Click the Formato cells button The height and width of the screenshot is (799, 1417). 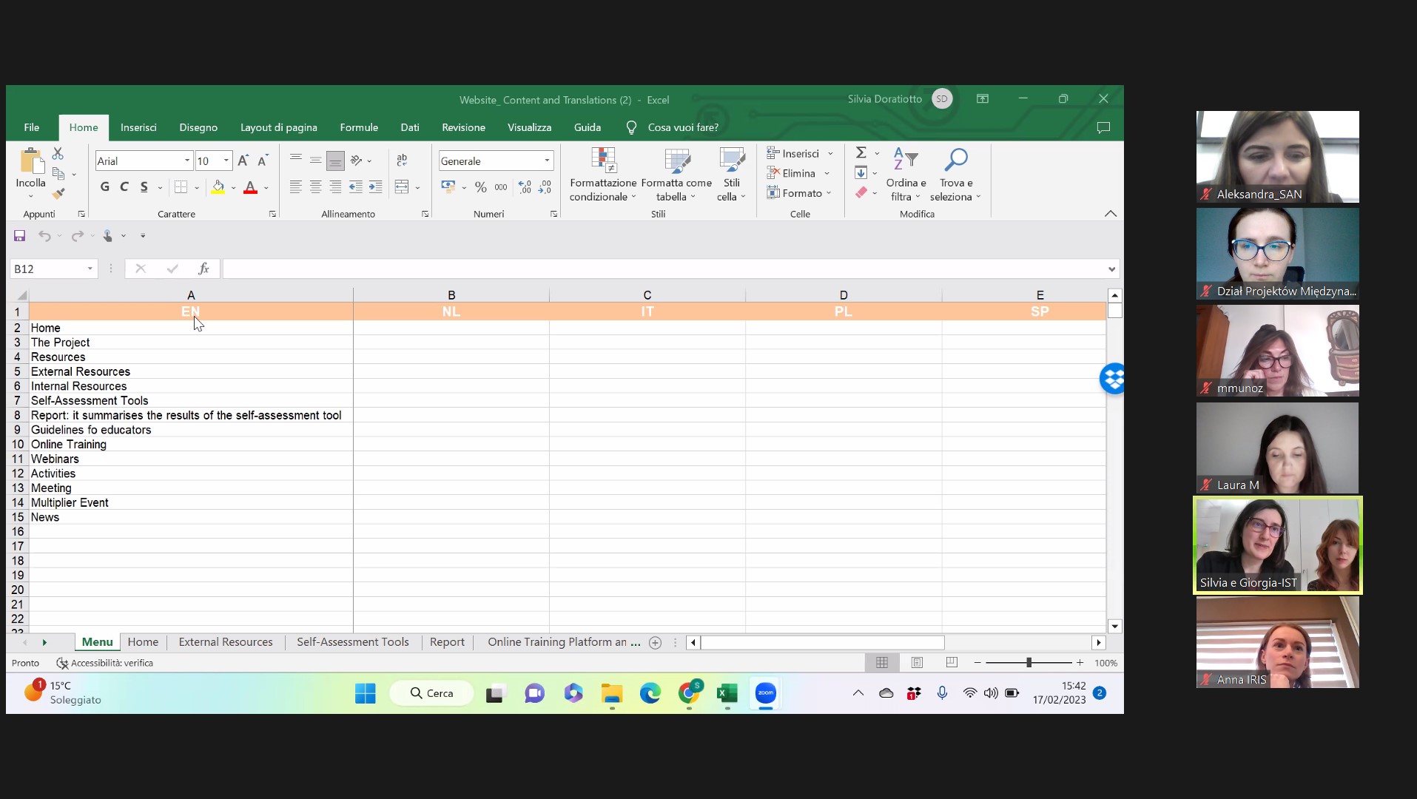[x=799, y=193]
